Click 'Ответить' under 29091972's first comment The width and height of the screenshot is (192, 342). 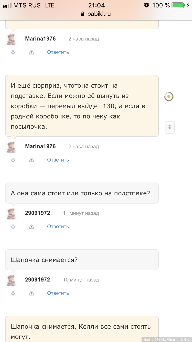[x=58, y=226]
